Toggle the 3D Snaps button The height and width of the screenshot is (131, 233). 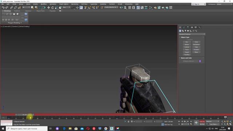click(86, 7)
